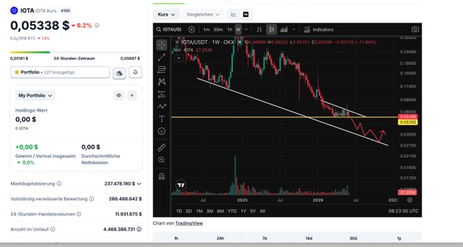
Task: Set chart range to All
Action: pyautogui.click(x=262, y=211)
